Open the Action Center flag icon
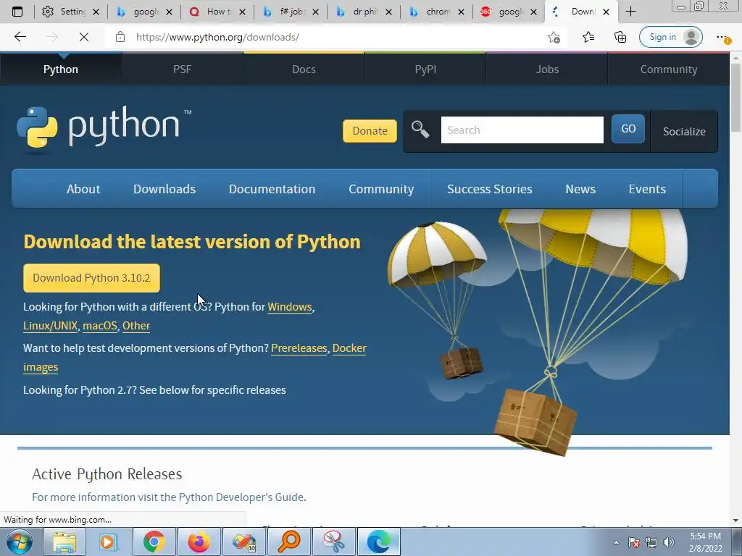The width and height of the screenshot is (742, 556). [x=634, y=542]
